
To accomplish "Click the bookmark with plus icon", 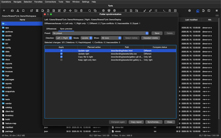I will click(x=170, y=10).
